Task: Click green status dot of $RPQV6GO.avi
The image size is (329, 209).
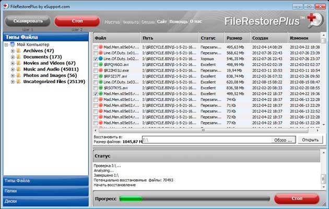Action: (101, 64)
